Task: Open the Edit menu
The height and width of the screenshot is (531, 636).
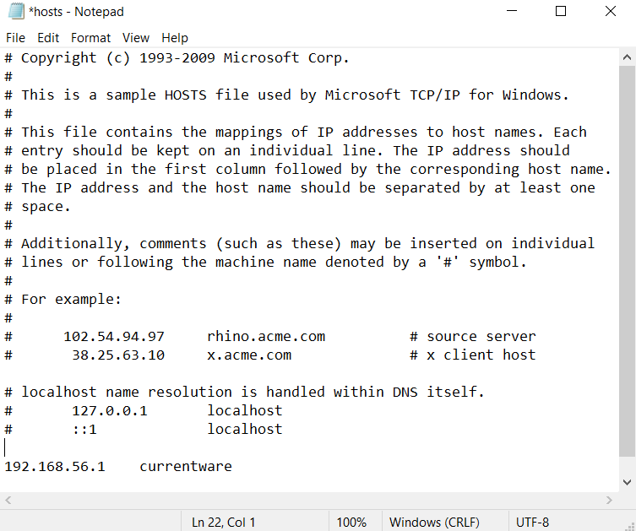Action: [48, 38]
